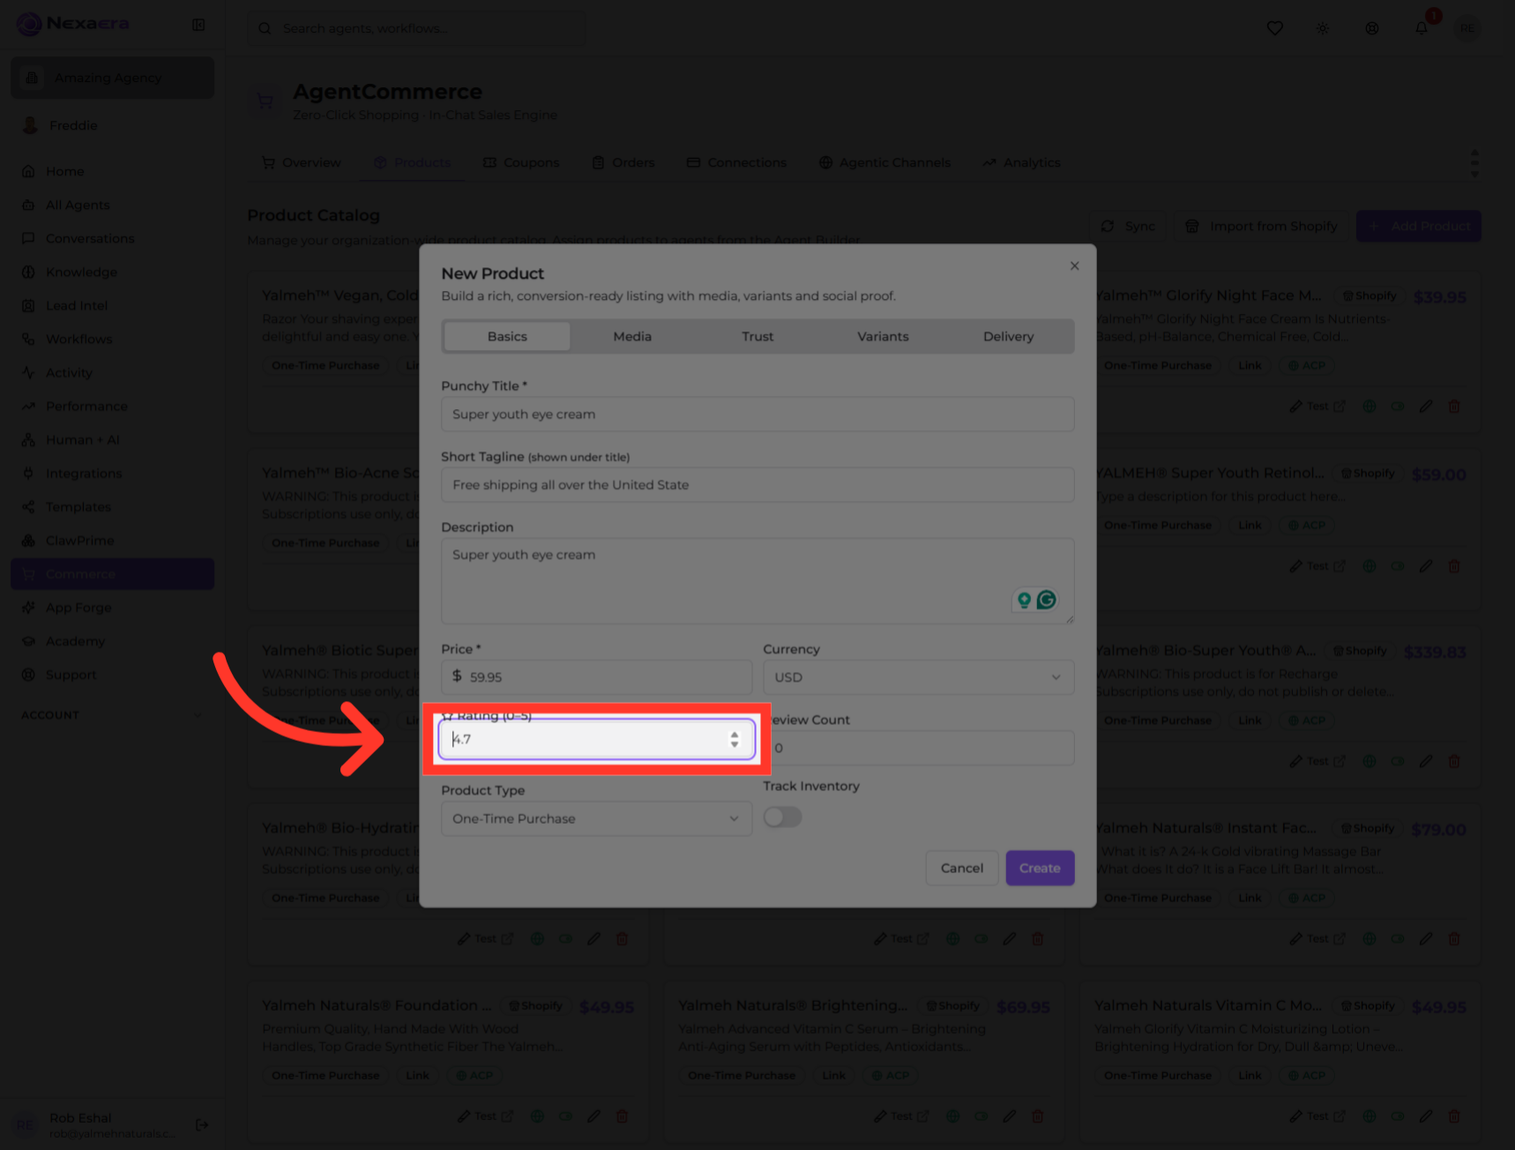Focus the Description text area
Viewport: 1515px width, 1150px height.
click(x=757, y=580)
